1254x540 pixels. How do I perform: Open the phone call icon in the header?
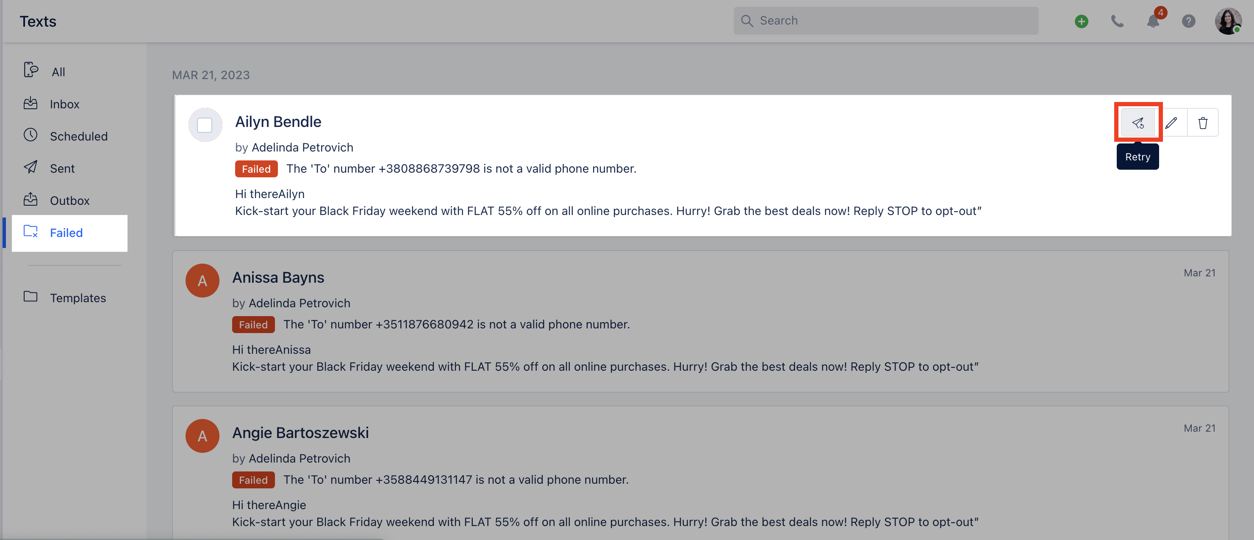[x=1117, y=21]
